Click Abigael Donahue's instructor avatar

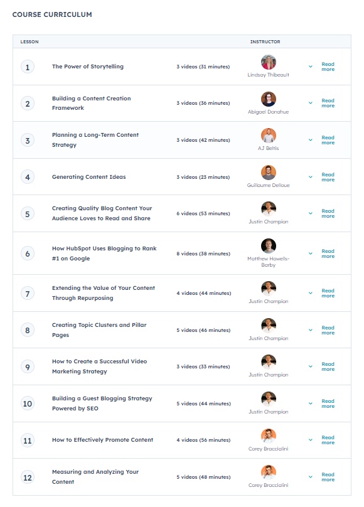tap(269, 99)
